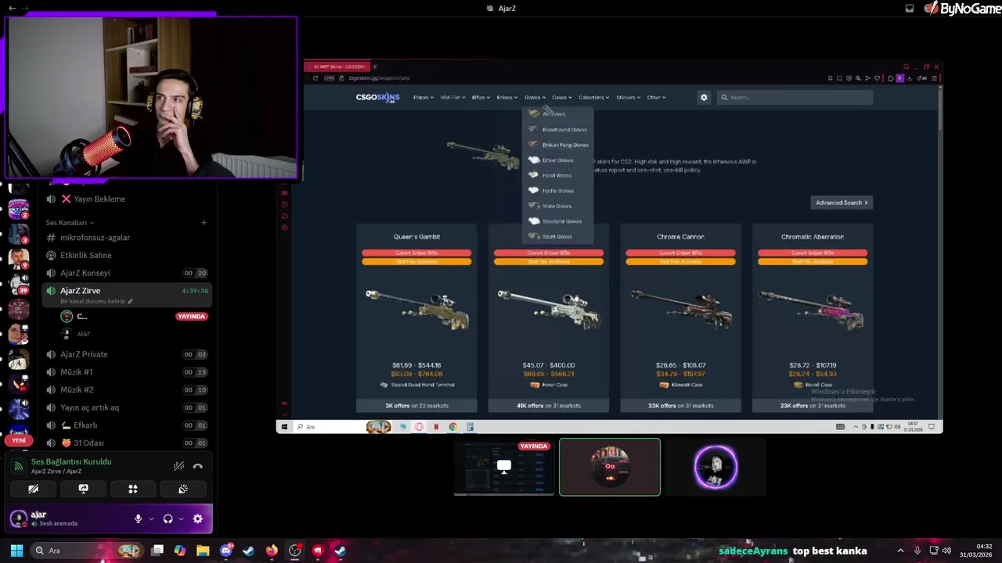This screenshot has height=563, width=1002.
Task: Open the Chrome Cannon skin card
Action: tap(680, 317)
